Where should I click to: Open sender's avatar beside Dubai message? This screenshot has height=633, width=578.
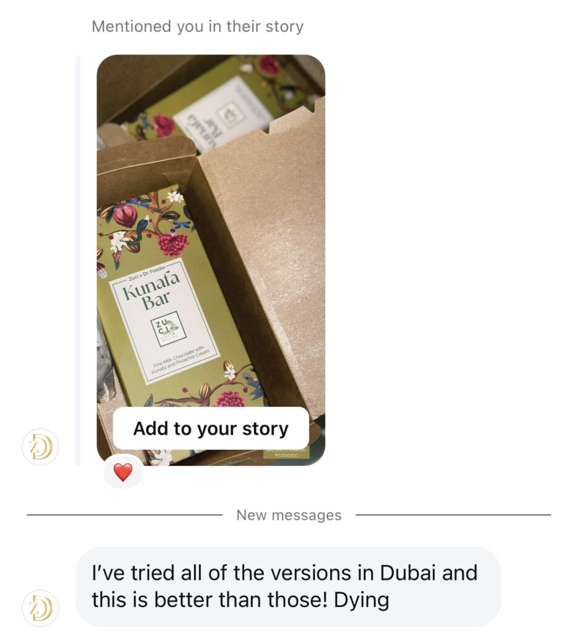pyautogui.click(x=40, y=608)
